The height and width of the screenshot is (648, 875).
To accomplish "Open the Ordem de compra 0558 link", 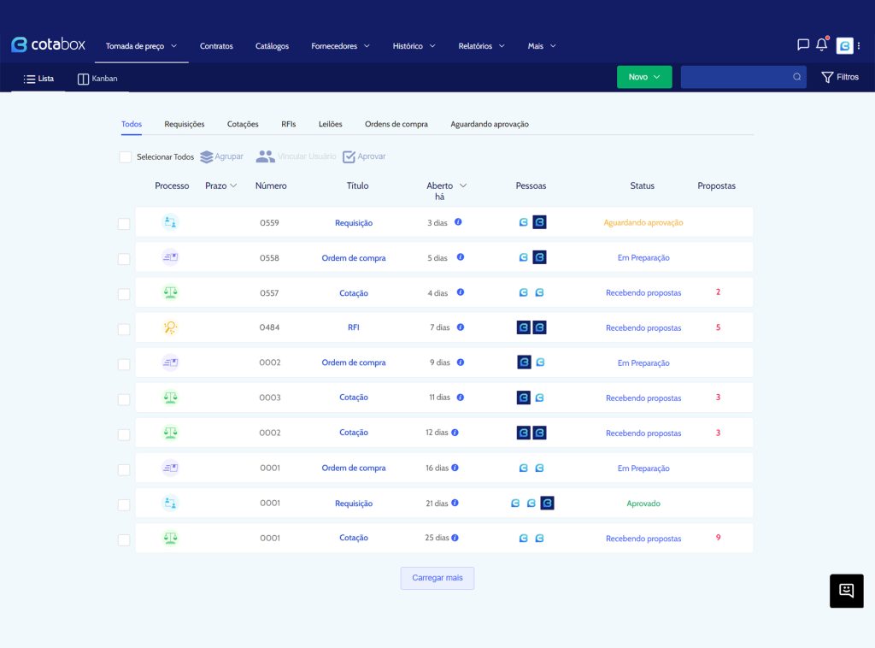I will [x=354, y=258].
